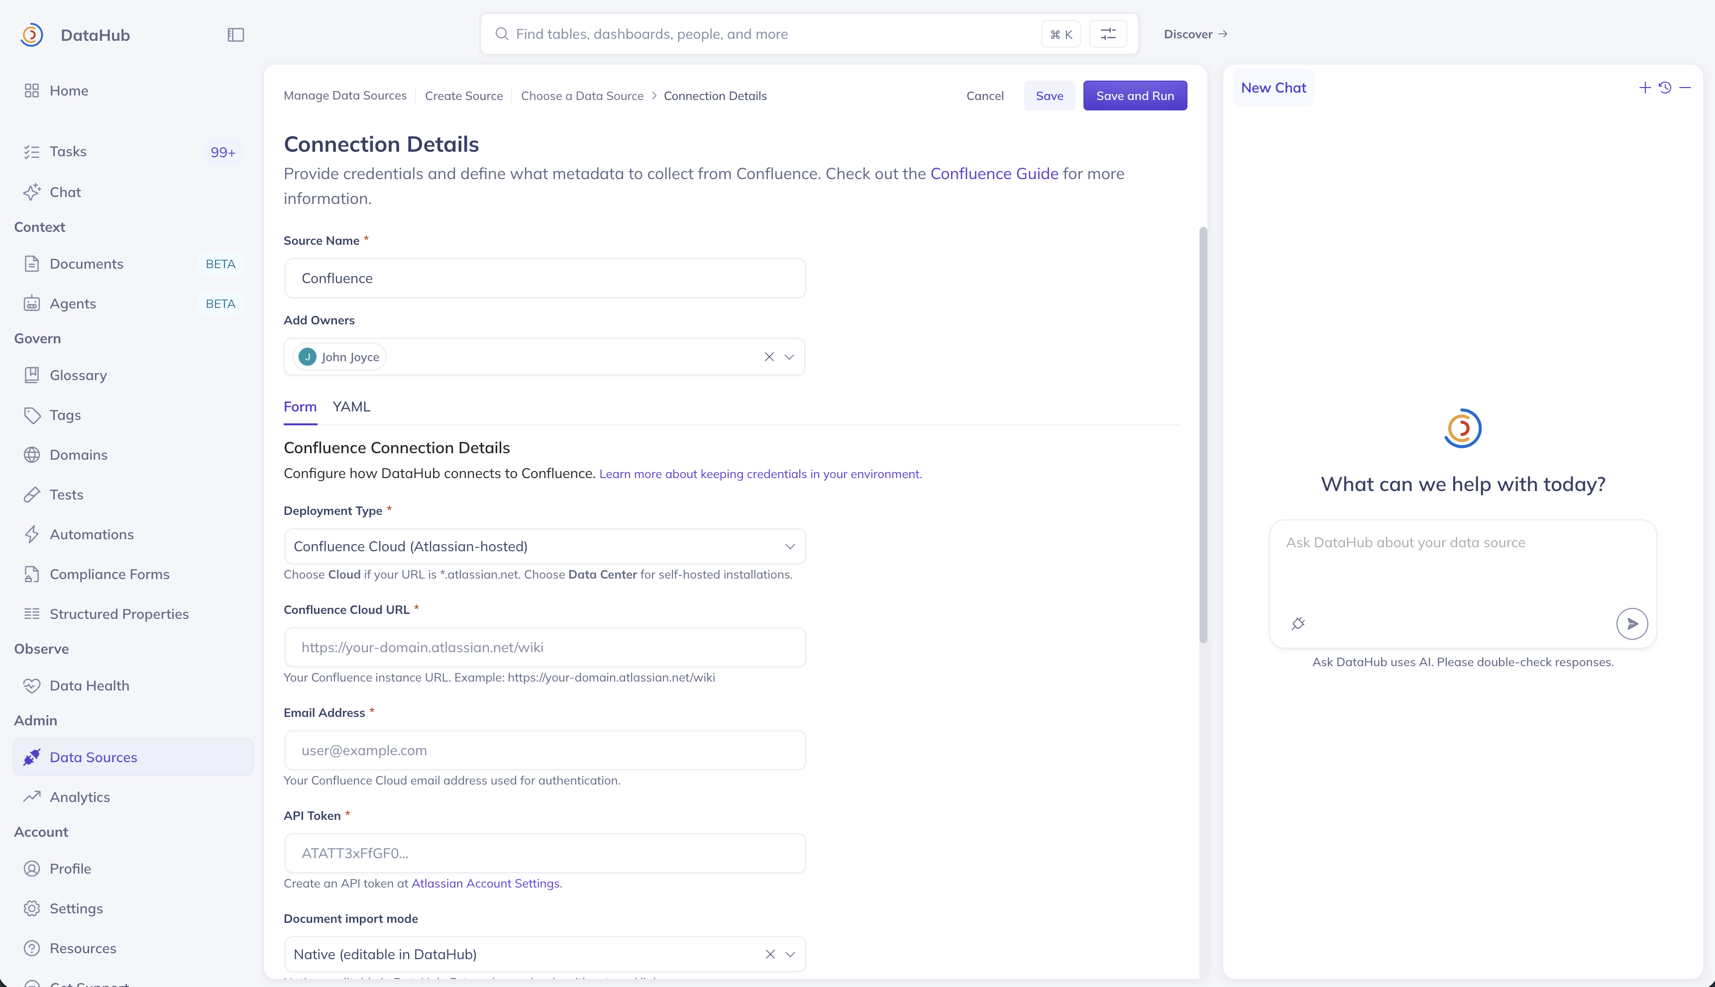The width and height of the screenshot is (1715, 987).
Task: Click the Save button
Action: click(1049, 96)
